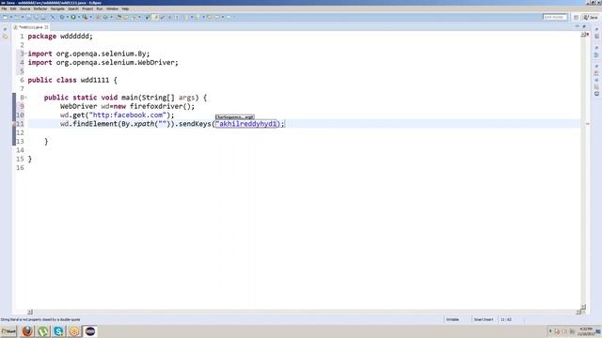This screenshot has height=338, width=602.
Task: Select the wdd1111.java editor tab
Action: 30,27
